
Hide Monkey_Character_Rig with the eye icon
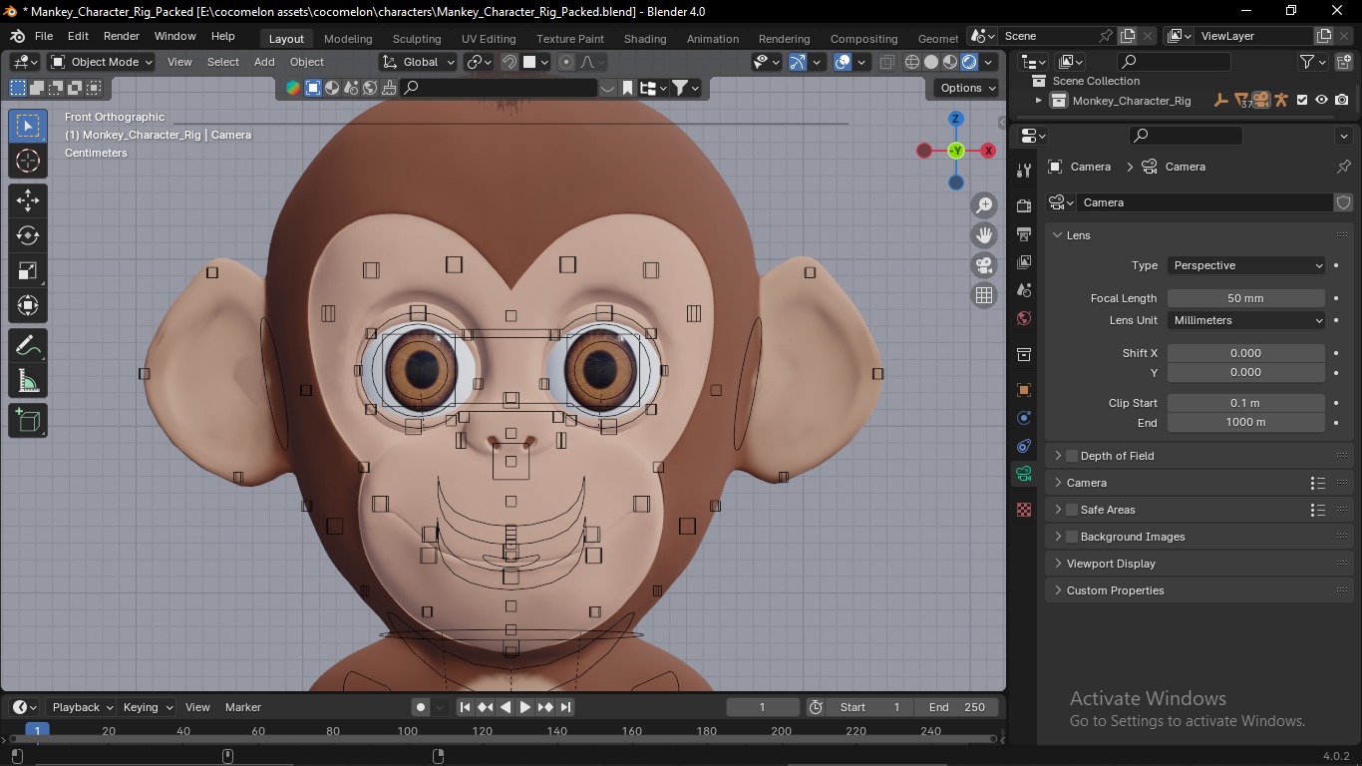coord(1322,100)
